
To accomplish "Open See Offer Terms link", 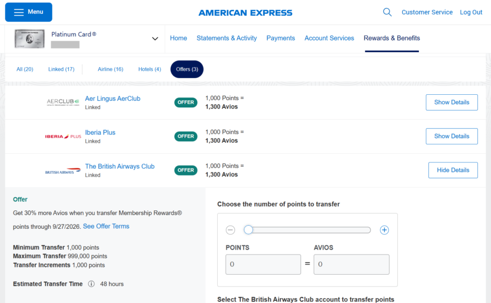I will click(106, 226).
